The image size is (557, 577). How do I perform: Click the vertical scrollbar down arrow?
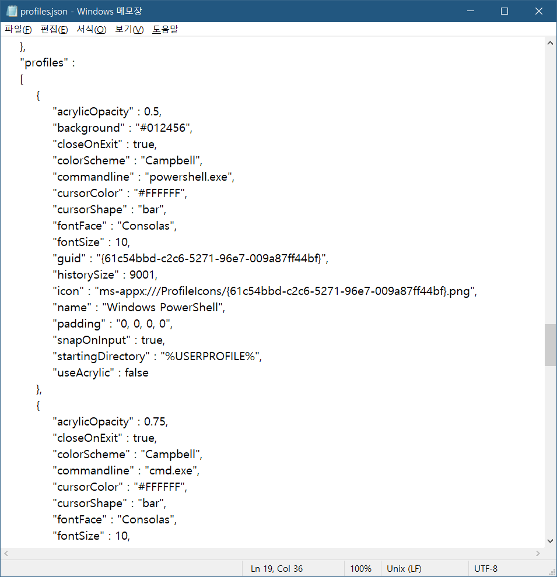[x=550, y=541]
